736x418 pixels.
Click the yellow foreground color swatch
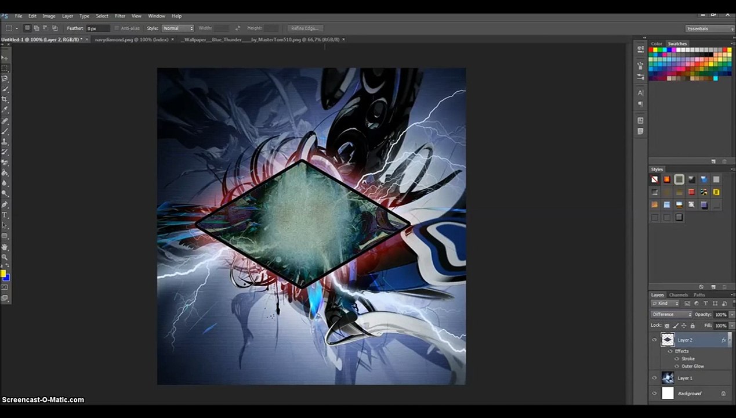3,273
